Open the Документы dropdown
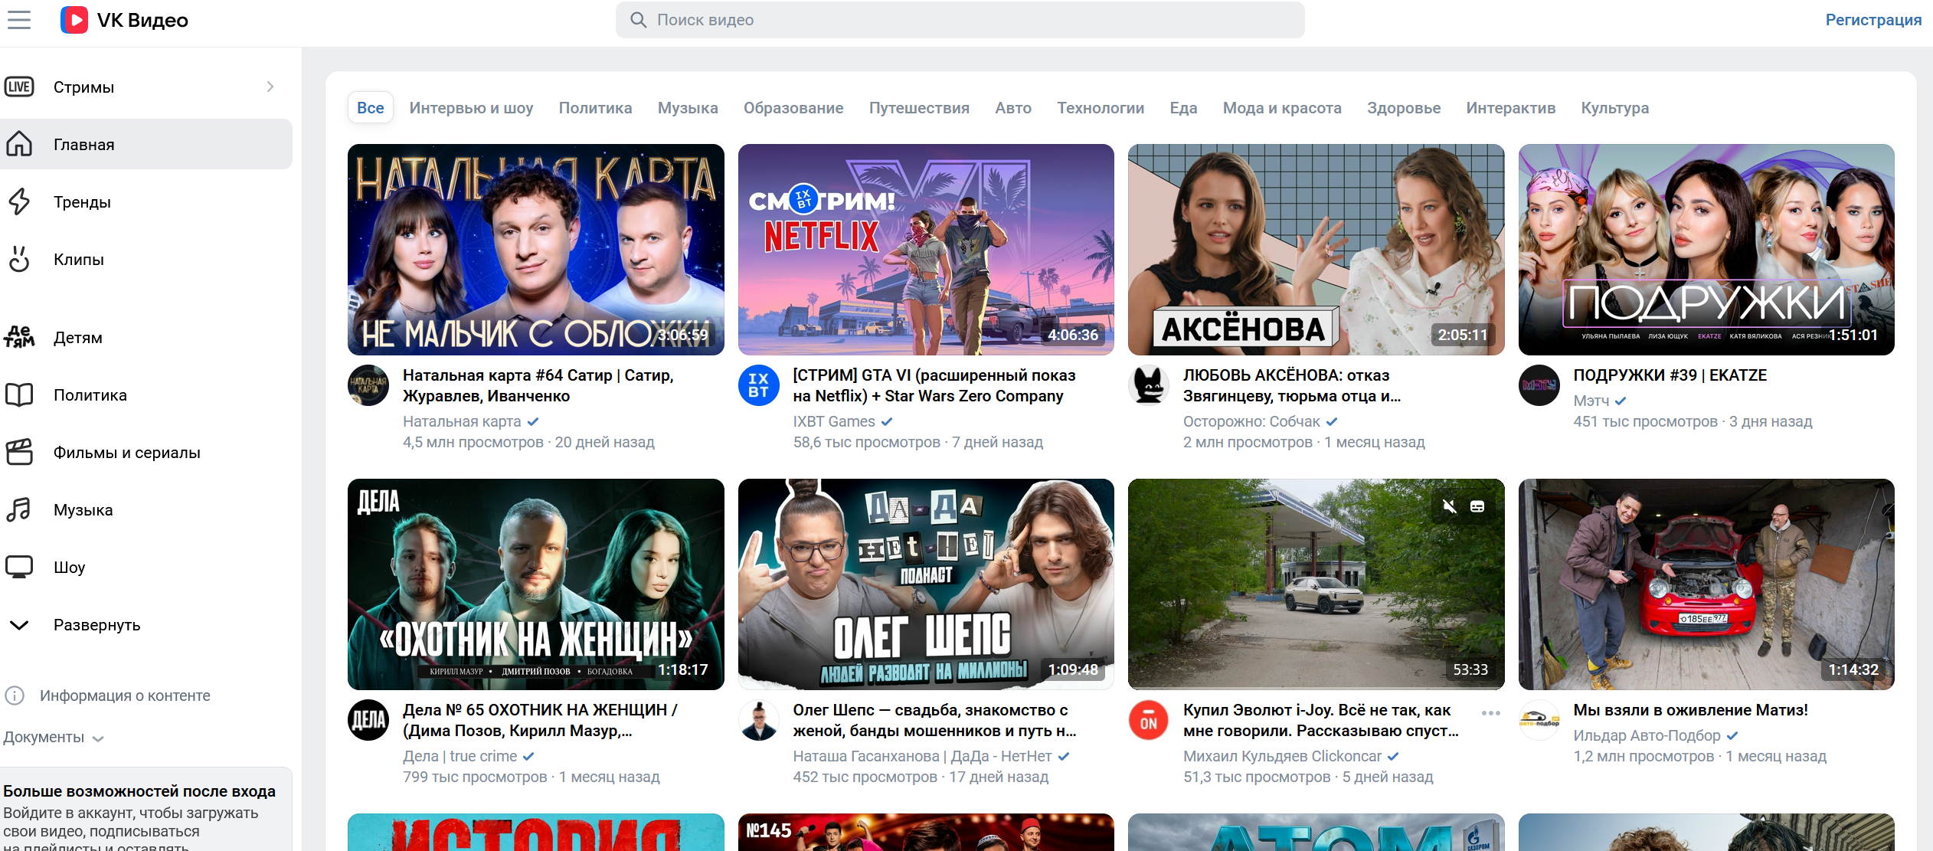1933x851 pixels. [54, 737]
